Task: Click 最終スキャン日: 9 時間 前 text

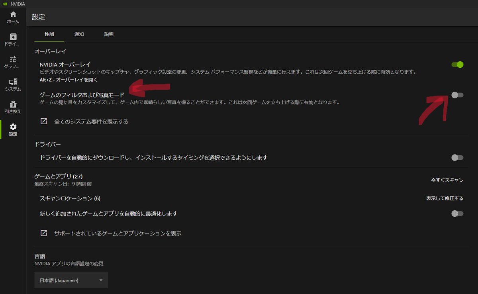Action: click(63, 184)
